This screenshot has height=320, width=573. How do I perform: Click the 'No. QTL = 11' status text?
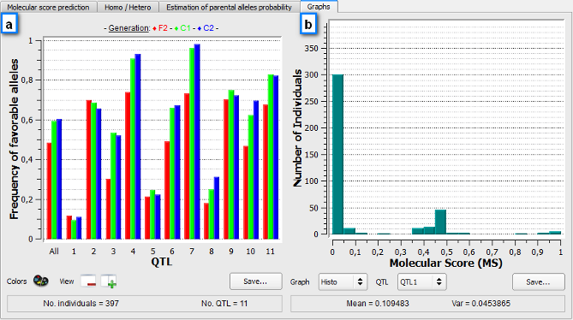click(x=224, y=303)
